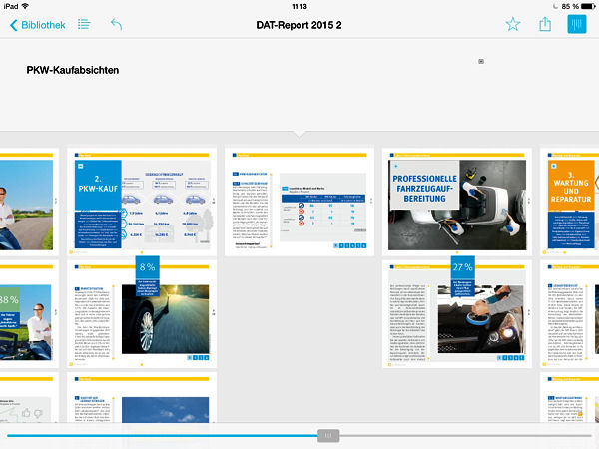Bookmark the page with the star icon

click(513, 24)
